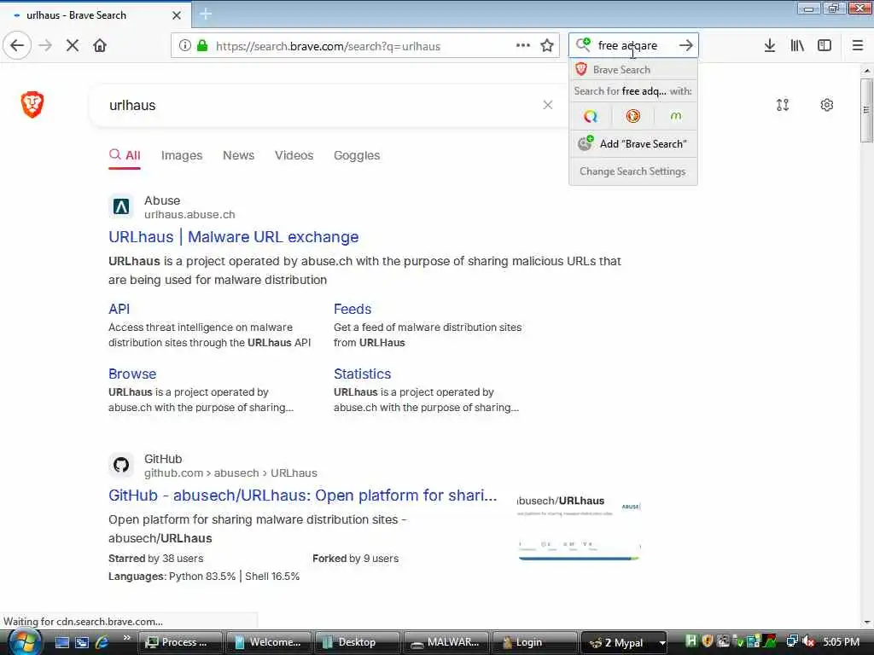The height and width of the screenshot is (655, 874).
Task: Choose Add "Brave Search" engine
Action: click(633, 143)
